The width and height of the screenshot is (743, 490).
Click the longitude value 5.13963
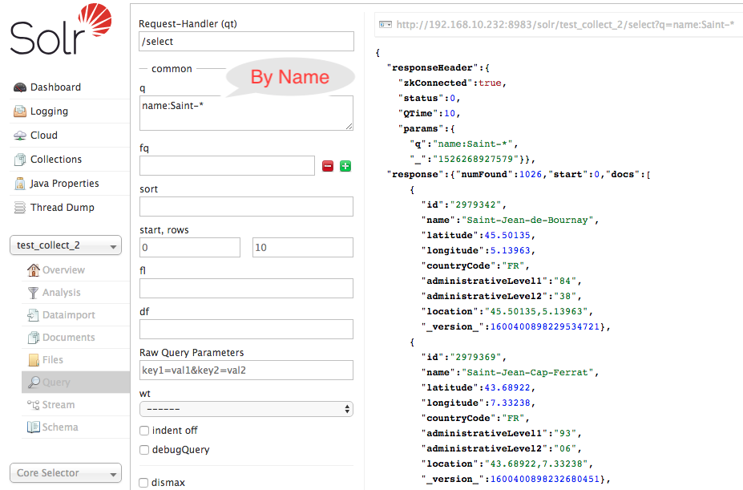(x=511, y=250)
